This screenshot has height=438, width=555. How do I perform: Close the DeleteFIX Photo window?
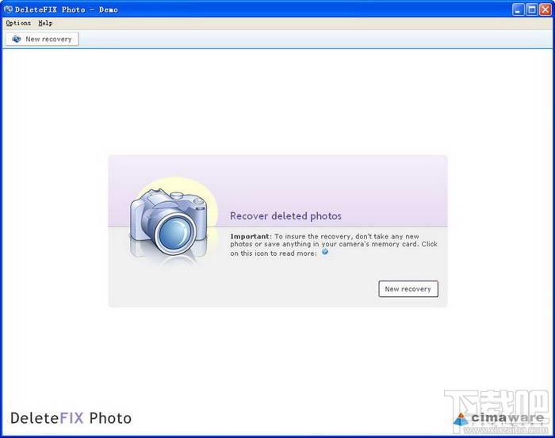tap(545, 10)
